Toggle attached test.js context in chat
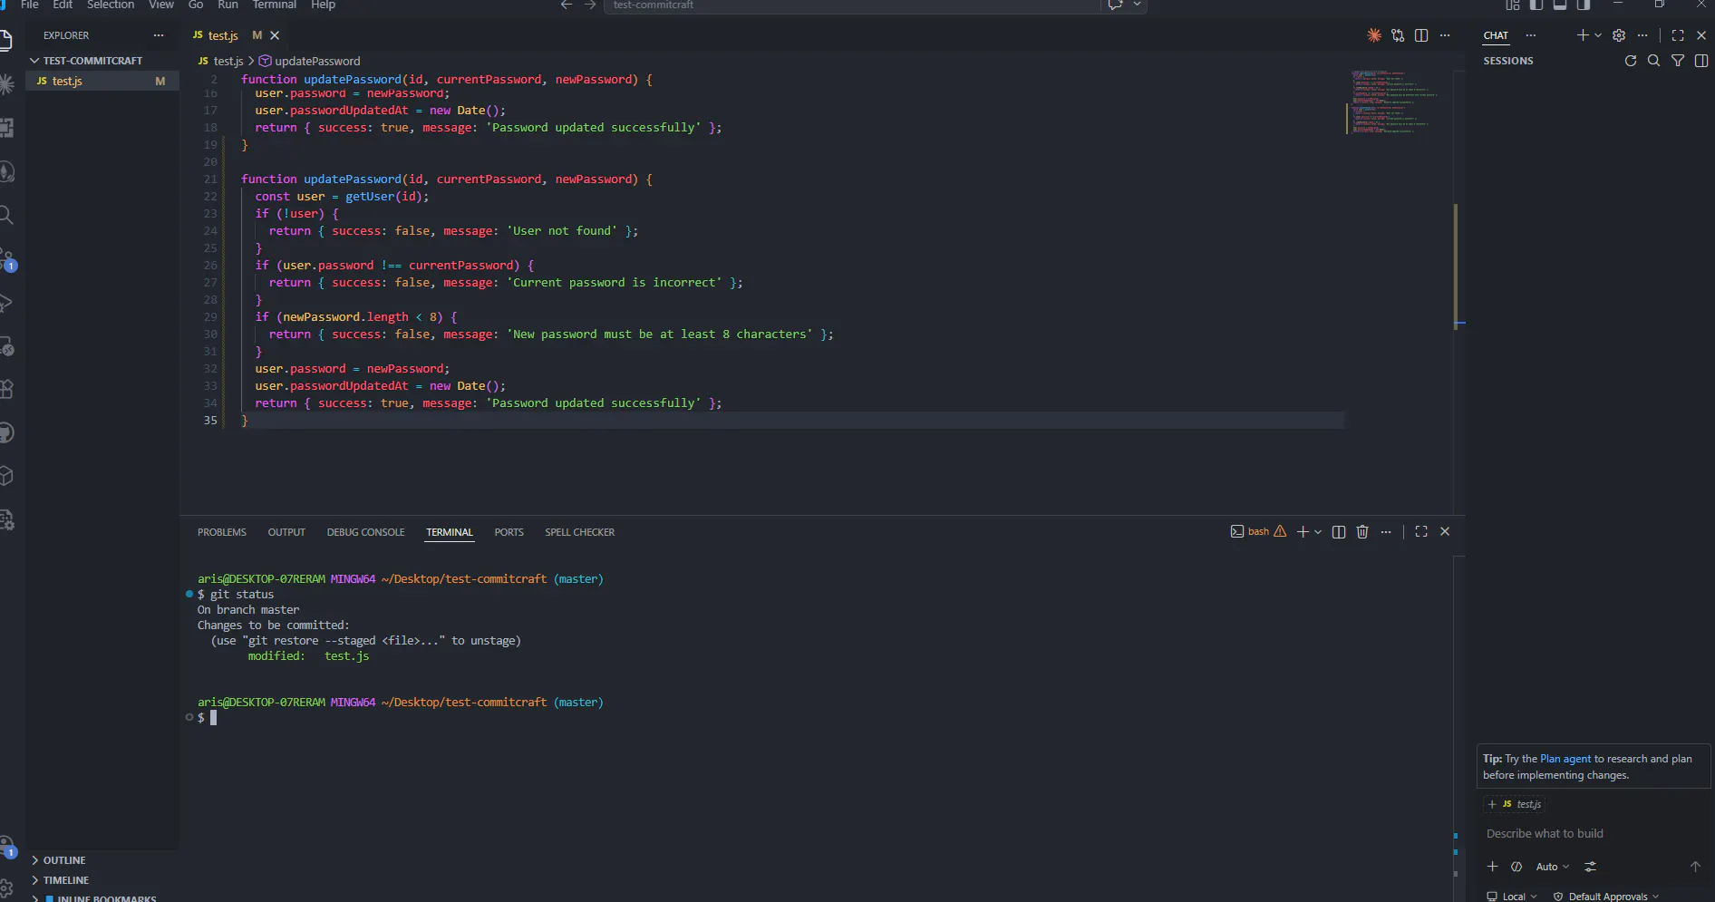The width and height of the screenshot is (1715, 902). click(x=1515, y=804)
